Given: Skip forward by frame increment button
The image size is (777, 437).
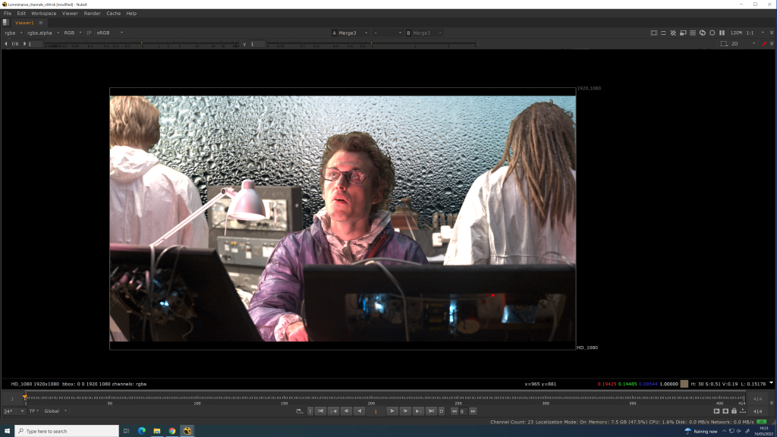Looking at the screenshot, I should 473,411.
